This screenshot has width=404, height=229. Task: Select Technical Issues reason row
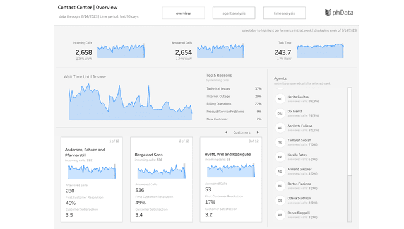coord(234,88)
